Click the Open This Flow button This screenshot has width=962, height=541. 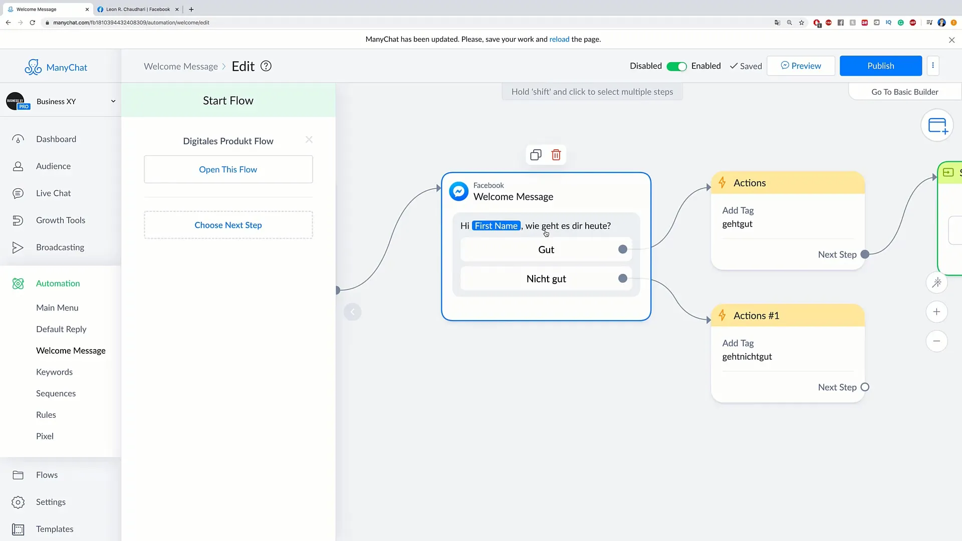click(228, 169)
